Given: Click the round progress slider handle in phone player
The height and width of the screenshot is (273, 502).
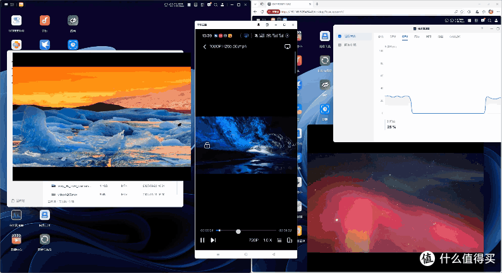Looking at the screenshot, I should coord(238,231).
